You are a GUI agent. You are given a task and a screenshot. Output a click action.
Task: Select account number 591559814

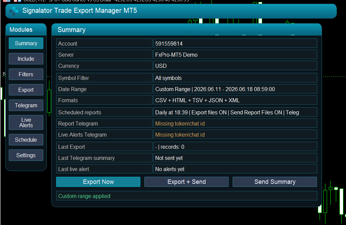point(235,44)
